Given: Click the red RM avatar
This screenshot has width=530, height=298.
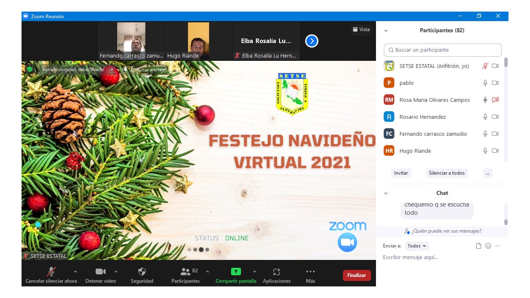Looking at the screenshot, I should tap(389, 100).
